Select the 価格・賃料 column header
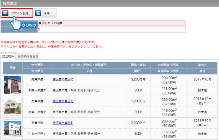The height and width of the screenshot is (140, 219). 138,65
